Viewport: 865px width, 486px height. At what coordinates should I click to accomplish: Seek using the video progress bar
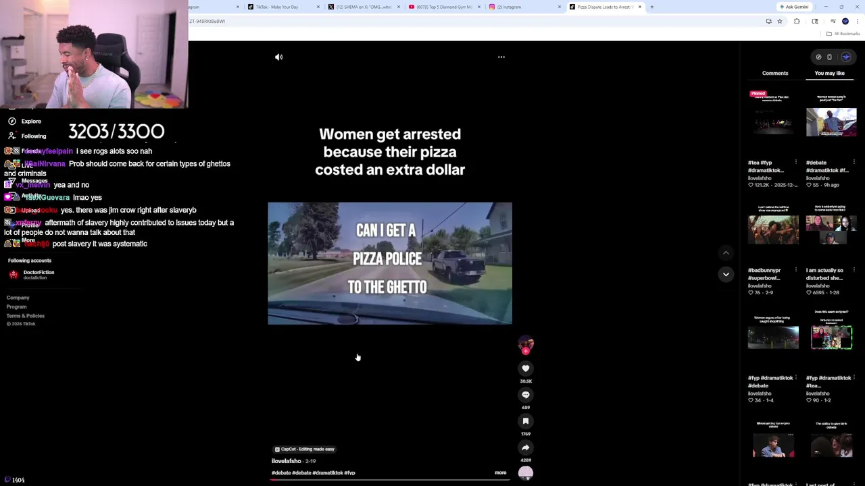tap(390, 479)
